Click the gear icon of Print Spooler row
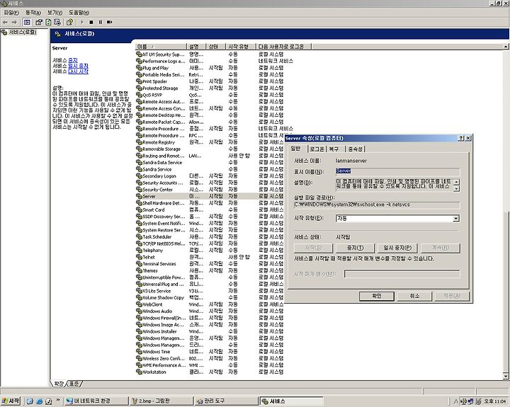 click(139, 81)
